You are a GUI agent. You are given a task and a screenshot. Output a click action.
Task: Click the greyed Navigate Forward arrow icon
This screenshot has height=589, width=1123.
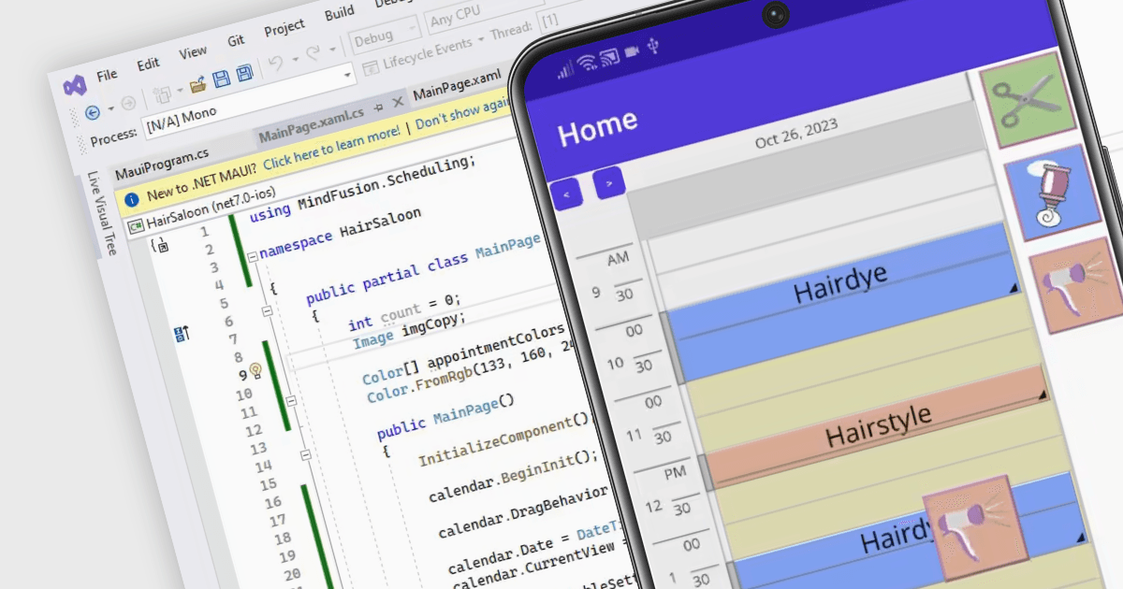[129, 103]
